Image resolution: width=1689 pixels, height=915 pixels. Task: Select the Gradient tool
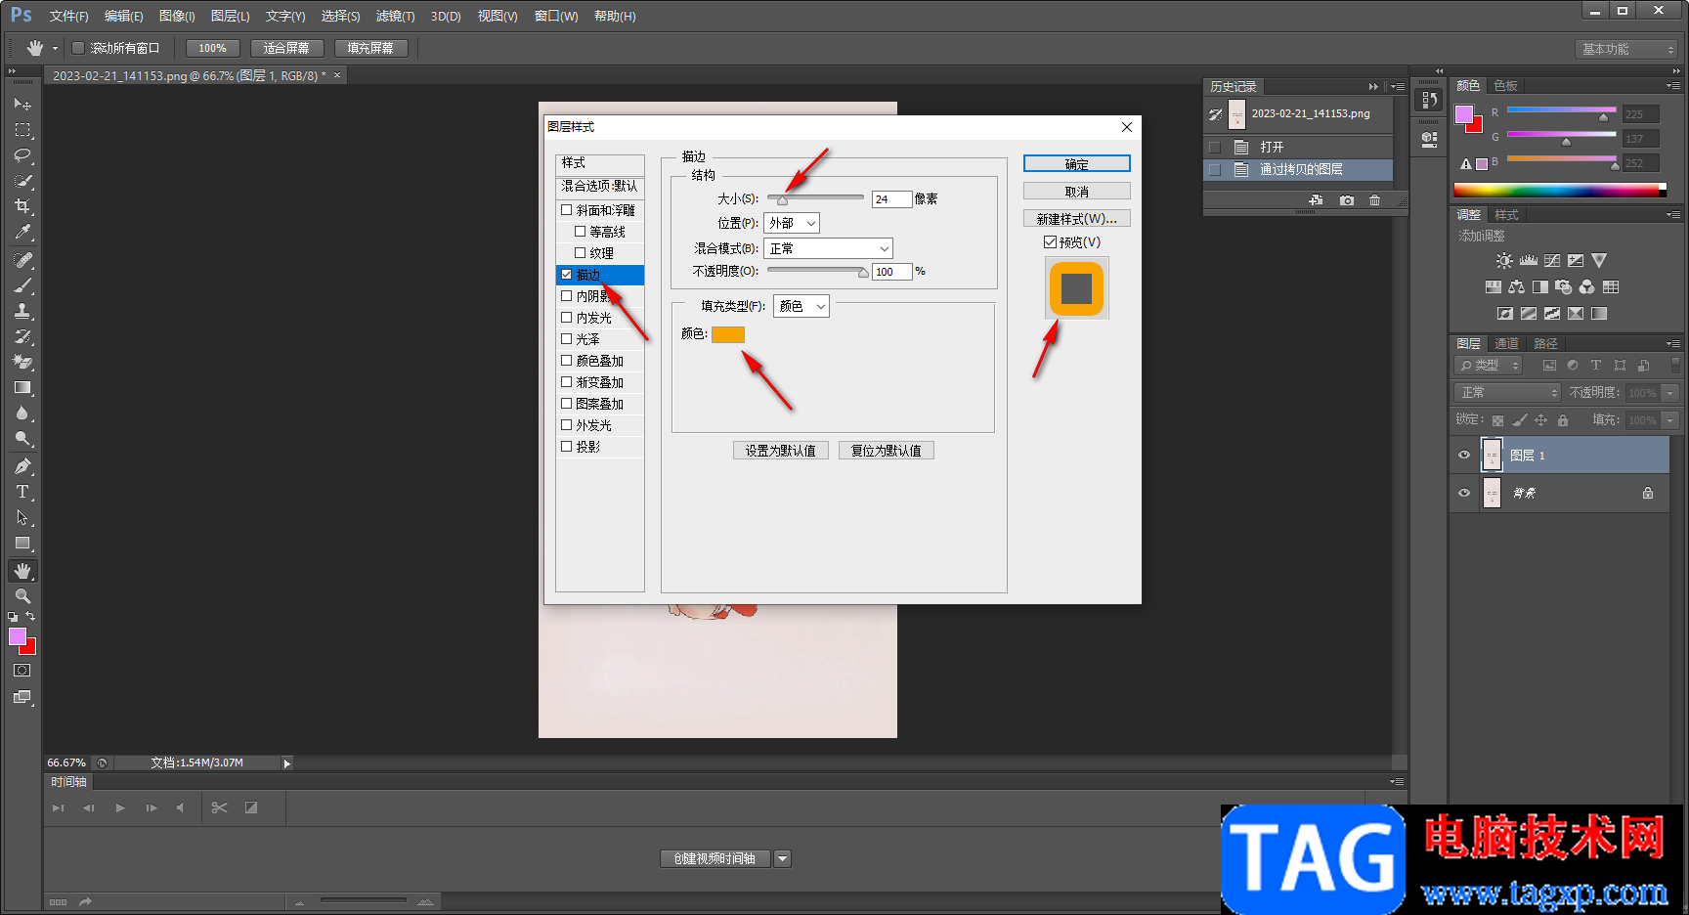point(22,387)
